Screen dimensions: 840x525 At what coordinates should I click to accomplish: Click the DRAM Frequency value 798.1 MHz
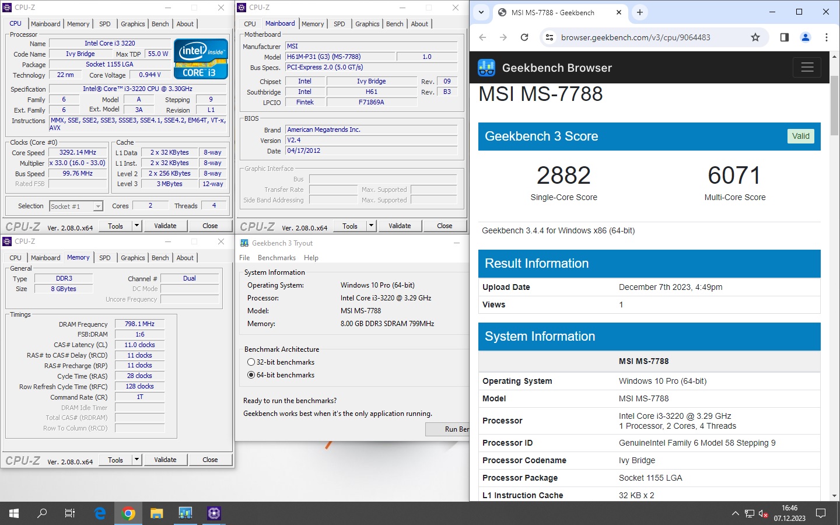point(140,324)
